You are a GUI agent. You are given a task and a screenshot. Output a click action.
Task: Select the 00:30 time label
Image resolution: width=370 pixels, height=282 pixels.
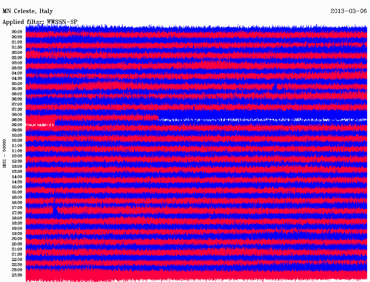[17, 37]
